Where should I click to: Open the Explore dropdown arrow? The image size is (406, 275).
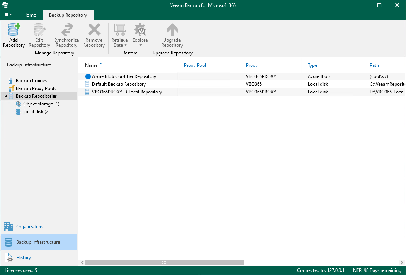click(x=140, y=45)
